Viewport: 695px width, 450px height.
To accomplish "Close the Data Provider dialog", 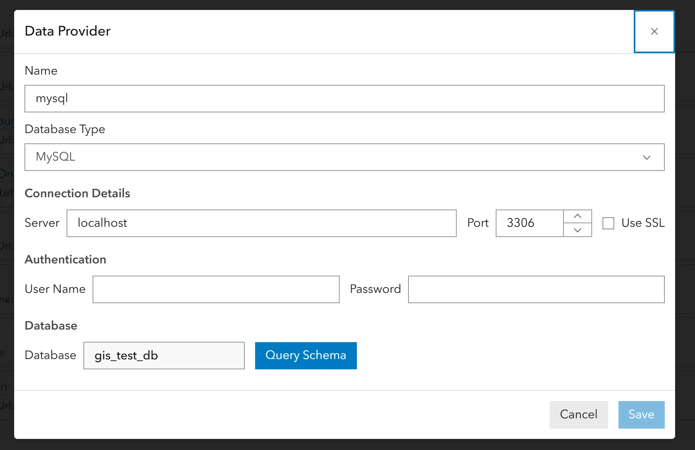I will [x=654, y=31].
